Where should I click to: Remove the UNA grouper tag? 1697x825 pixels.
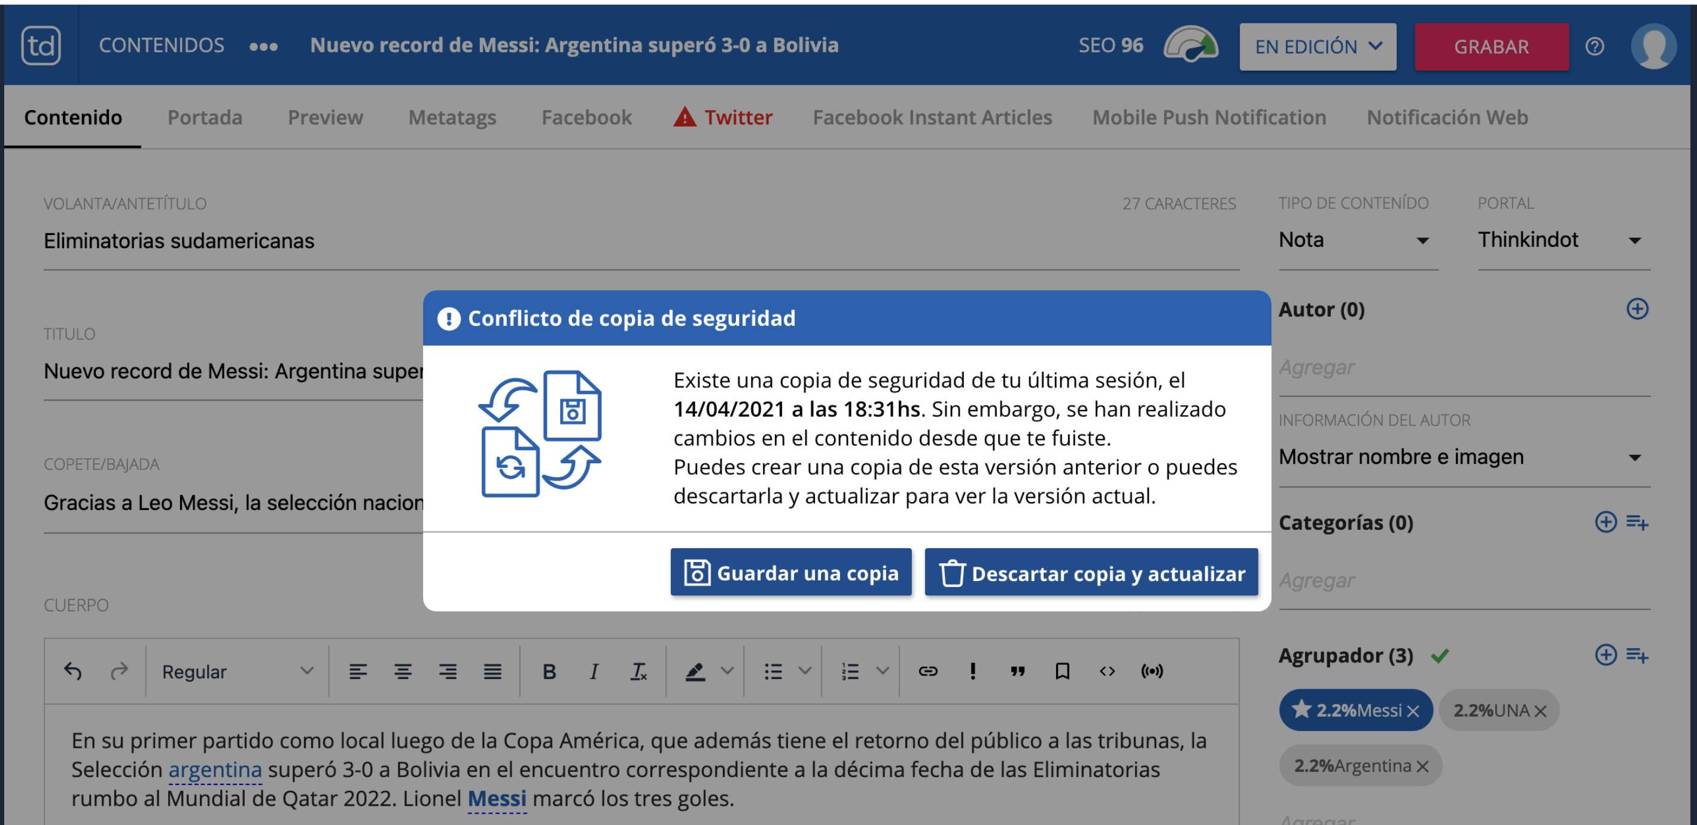[x=1540, y=711]
